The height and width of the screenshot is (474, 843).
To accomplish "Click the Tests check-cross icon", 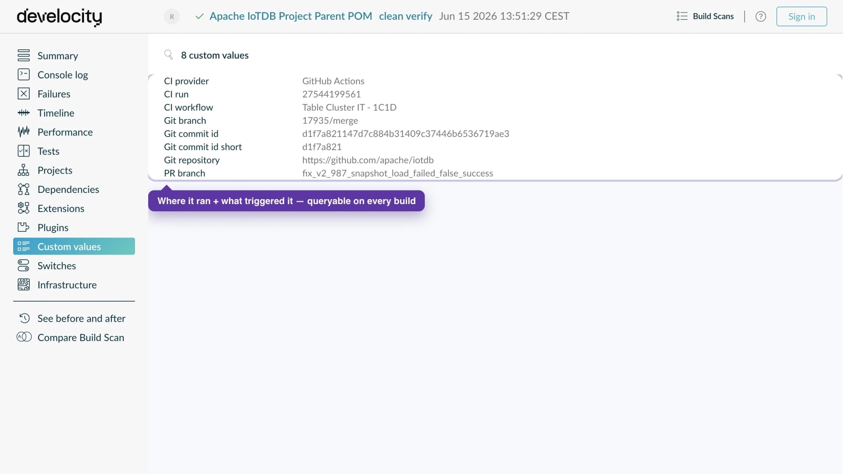I will tap(23, 151).
